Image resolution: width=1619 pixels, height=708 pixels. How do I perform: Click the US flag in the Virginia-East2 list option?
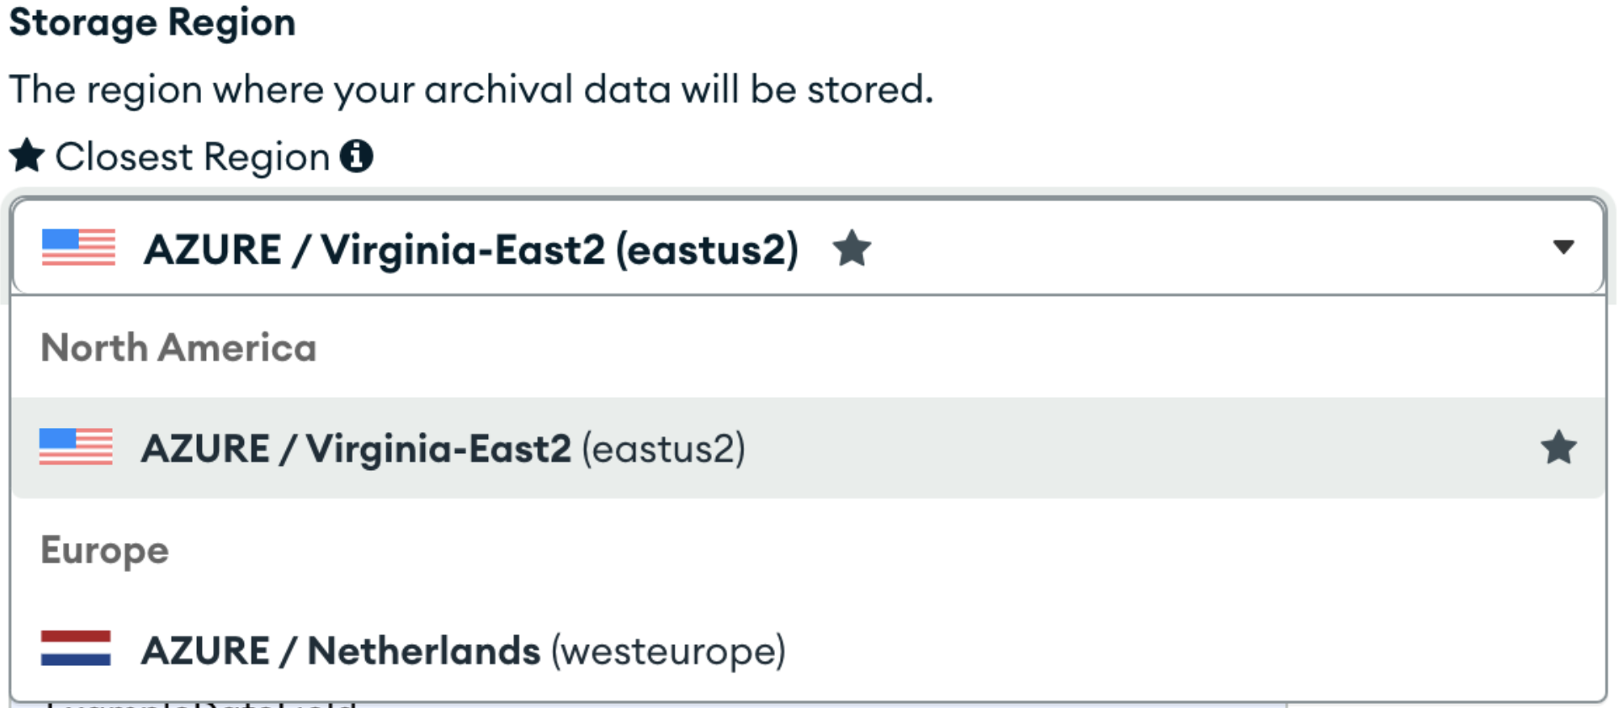point(76,446)
